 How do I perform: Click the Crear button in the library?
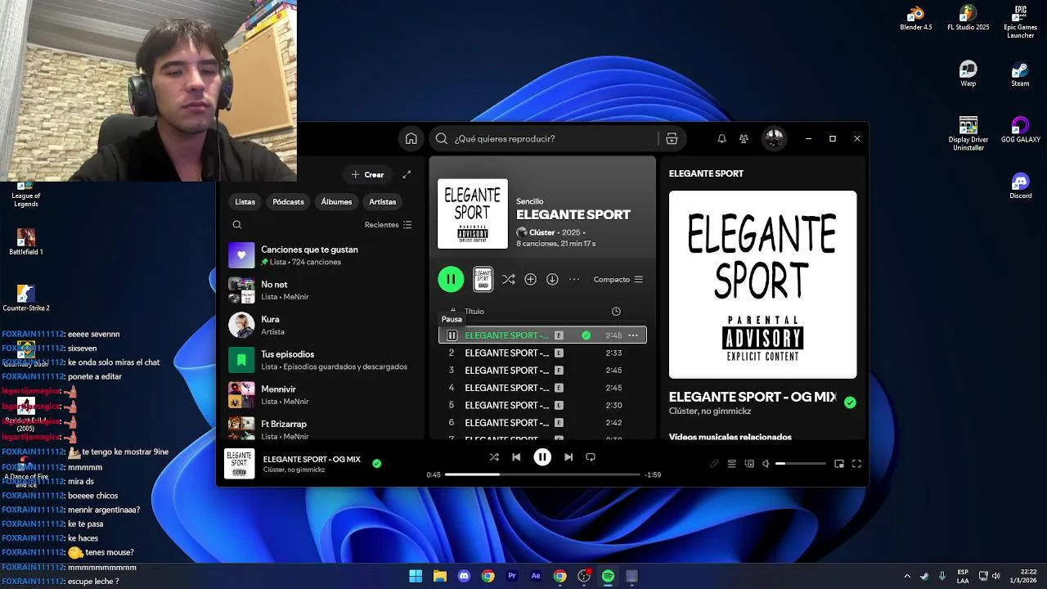(367, 174)
